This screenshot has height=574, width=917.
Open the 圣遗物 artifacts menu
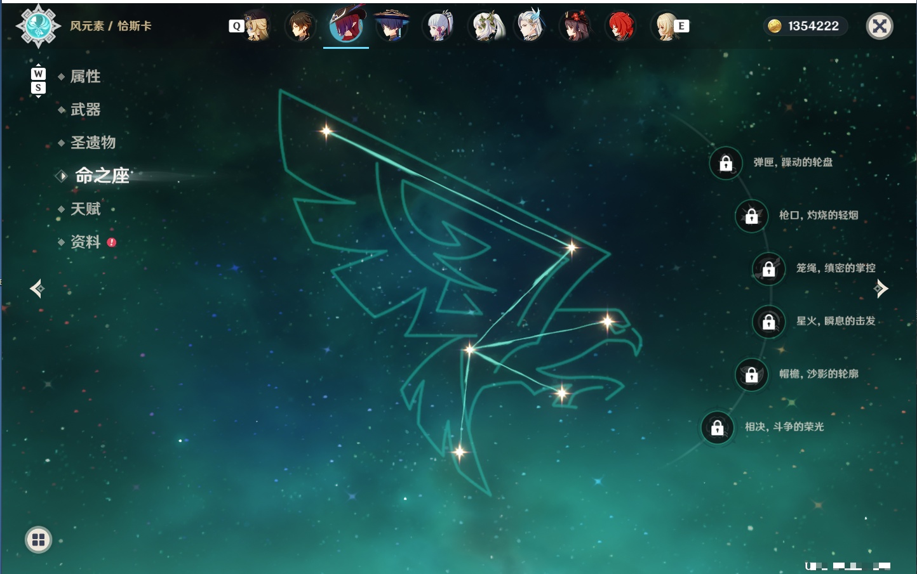[93, 143]
